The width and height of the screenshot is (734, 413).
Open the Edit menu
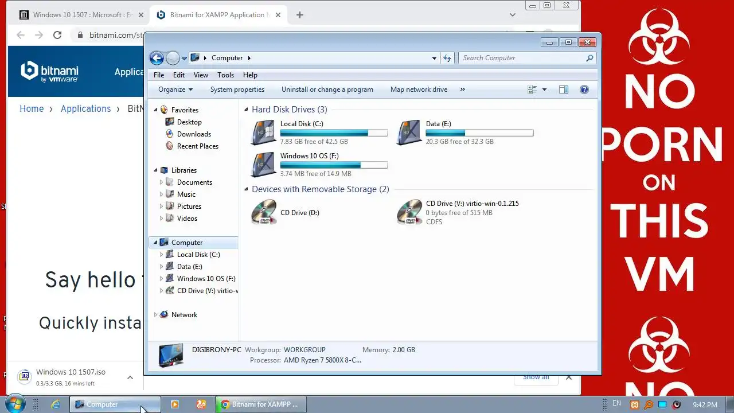[x=179, y=75]
